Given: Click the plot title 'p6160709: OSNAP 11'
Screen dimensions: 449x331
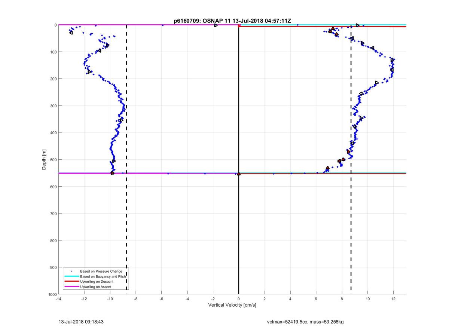Looking at the screenshot, I should click(x=202, y=21).
